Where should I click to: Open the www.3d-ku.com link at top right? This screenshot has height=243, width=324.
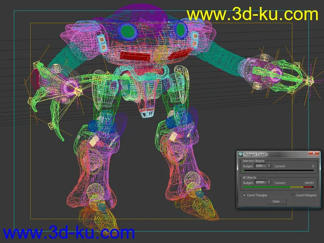pyautogui.click(x=252, y=14)
